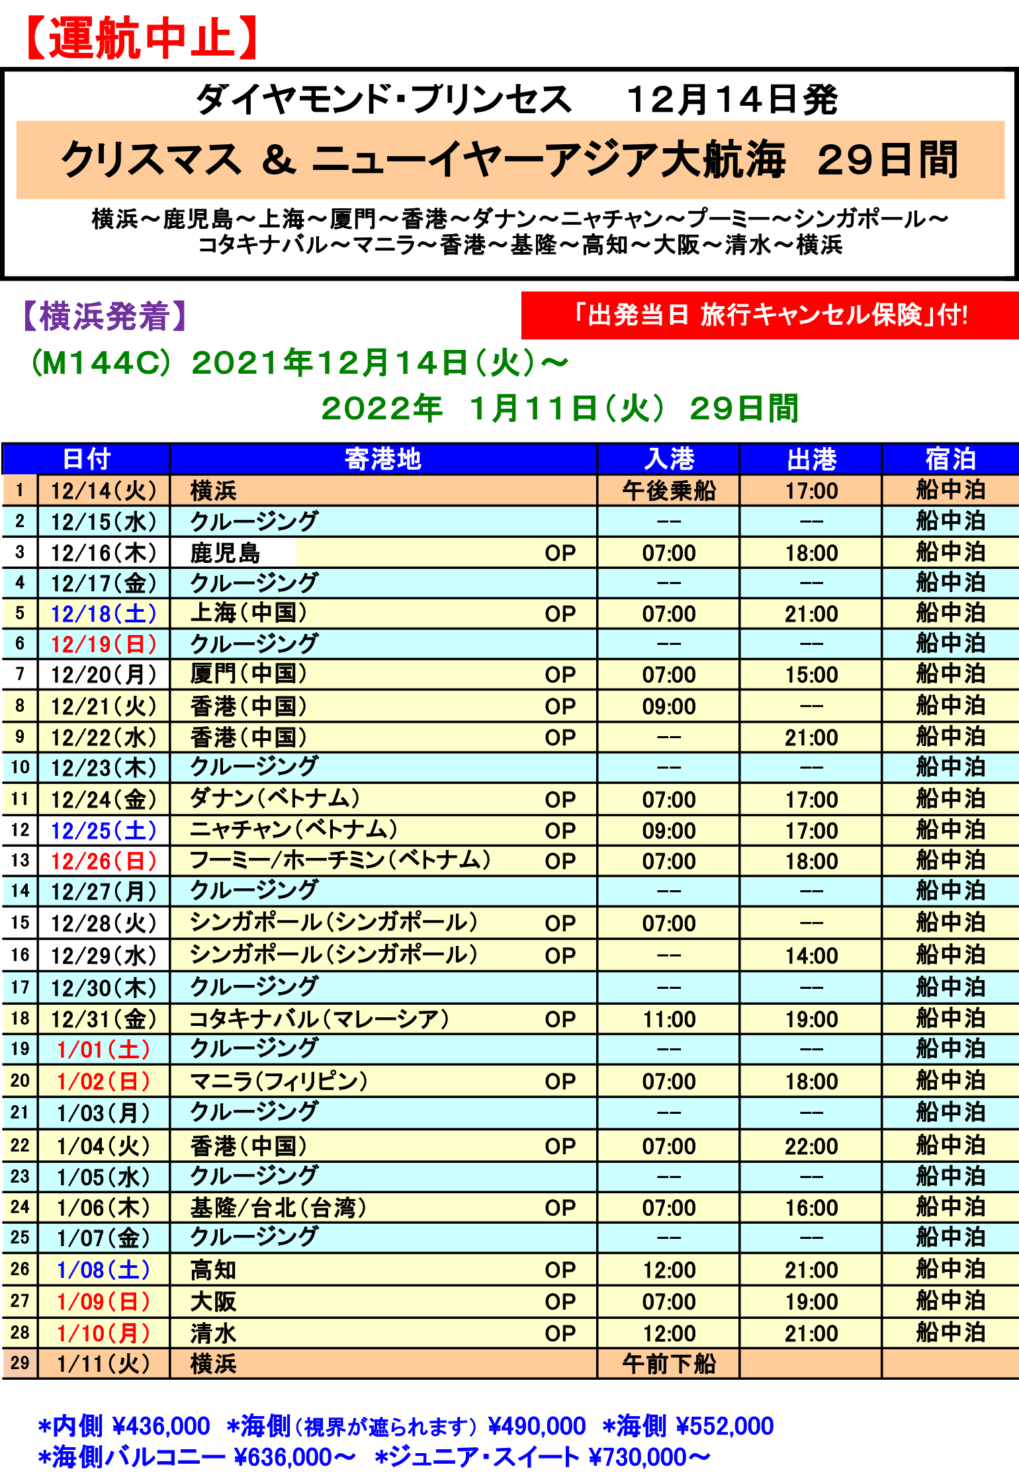
Task: Click the red 出発当日 旅行キャンセル保険 banner
Action: click(x=770, y=316)
